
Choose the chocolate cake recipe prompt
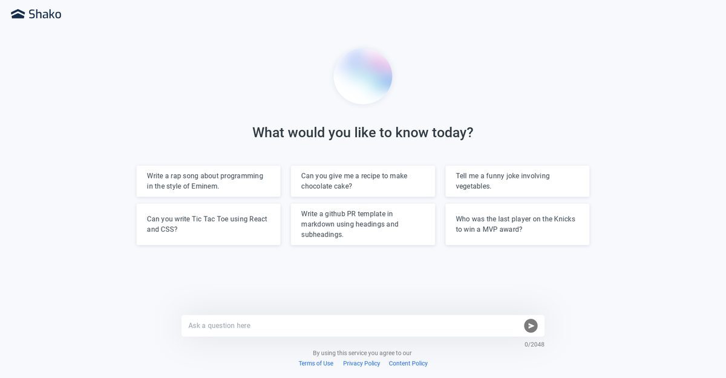point(363,181)
